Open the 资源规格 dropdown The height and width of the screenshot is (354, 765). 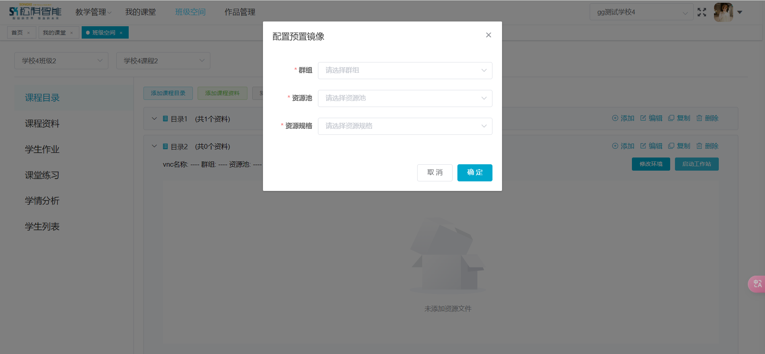tap(405, 126)
